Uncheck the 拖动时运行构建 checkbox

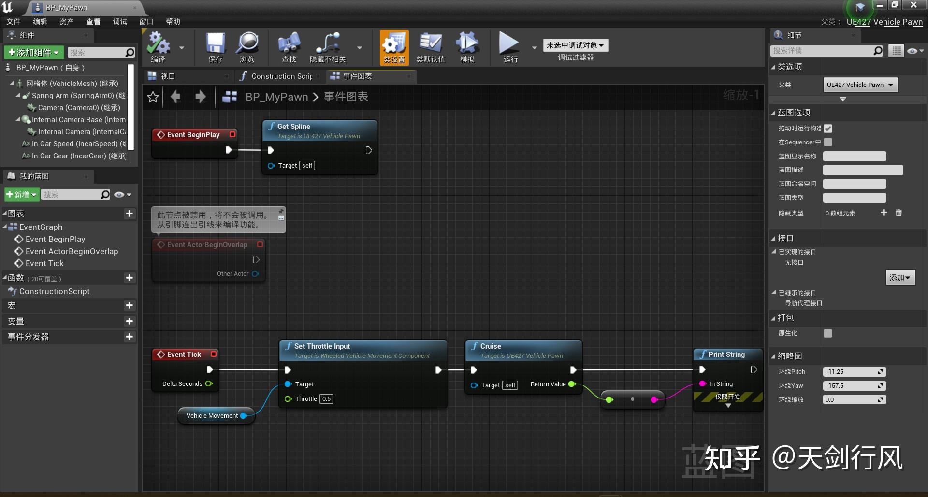pyautogui.click(x=828, y=128)
